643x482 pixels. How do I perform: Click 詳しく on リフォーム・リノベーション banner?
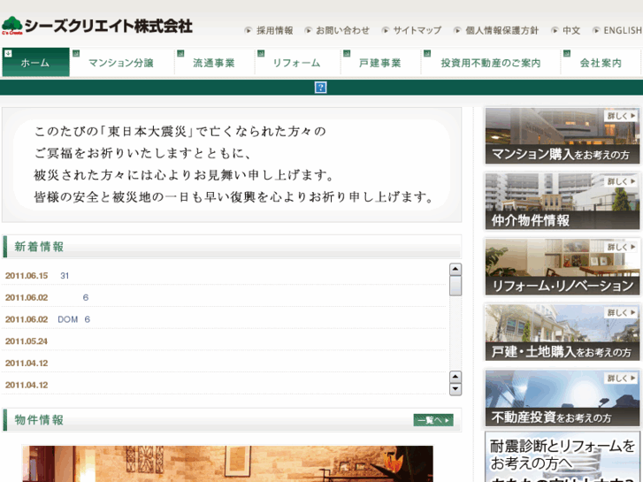tap(621, 248)
